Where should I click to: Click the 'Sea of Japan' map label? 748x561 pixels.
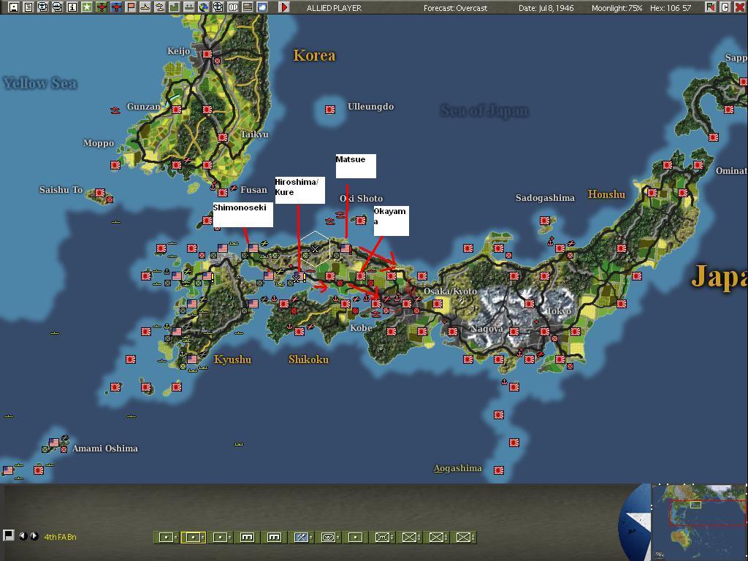(484, 111)
